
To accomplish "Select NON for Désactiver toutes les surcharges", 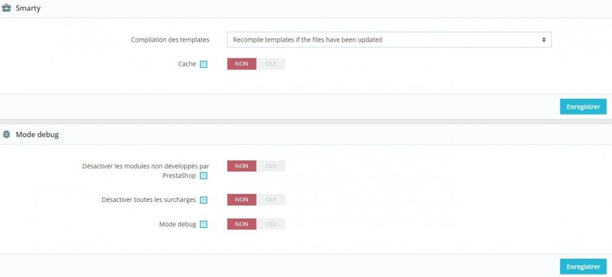I will (242, 200).
